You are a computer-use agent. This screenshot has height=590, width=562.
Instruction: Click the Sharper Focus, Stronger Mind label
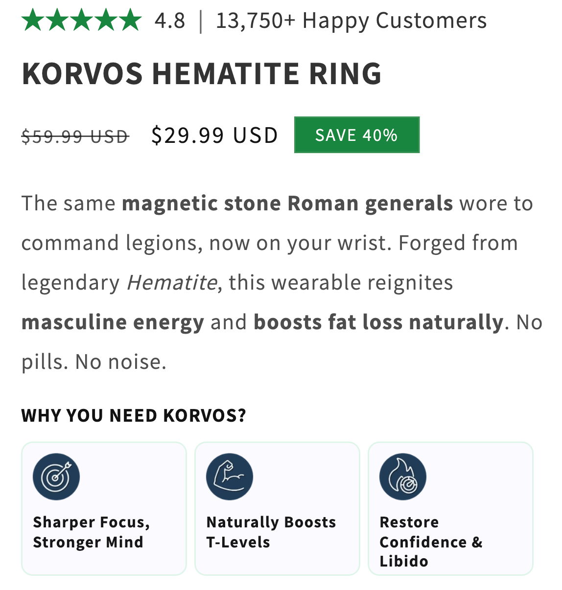pyautogui.click(x=91, y=532)
